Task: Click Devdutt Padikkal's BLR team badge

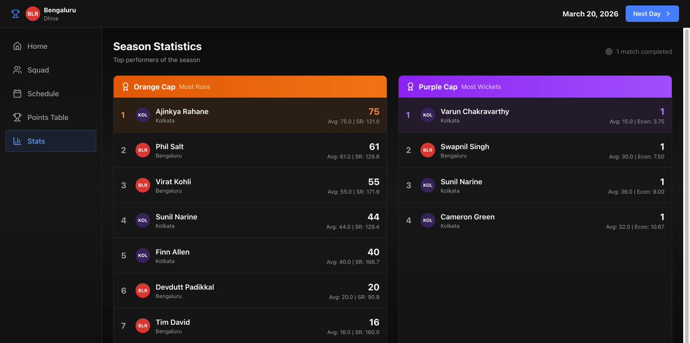Action: tap(143, 291)
